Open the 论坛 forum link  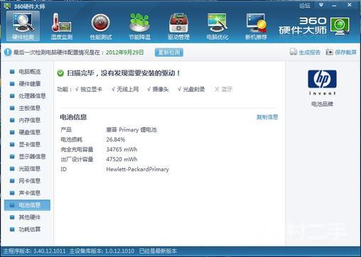305,6
